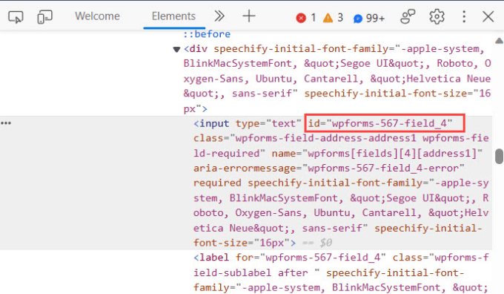The width and height of the screenshot is (504, 294).
Task: Click the $0 console reference
Action: coord(325,243)
